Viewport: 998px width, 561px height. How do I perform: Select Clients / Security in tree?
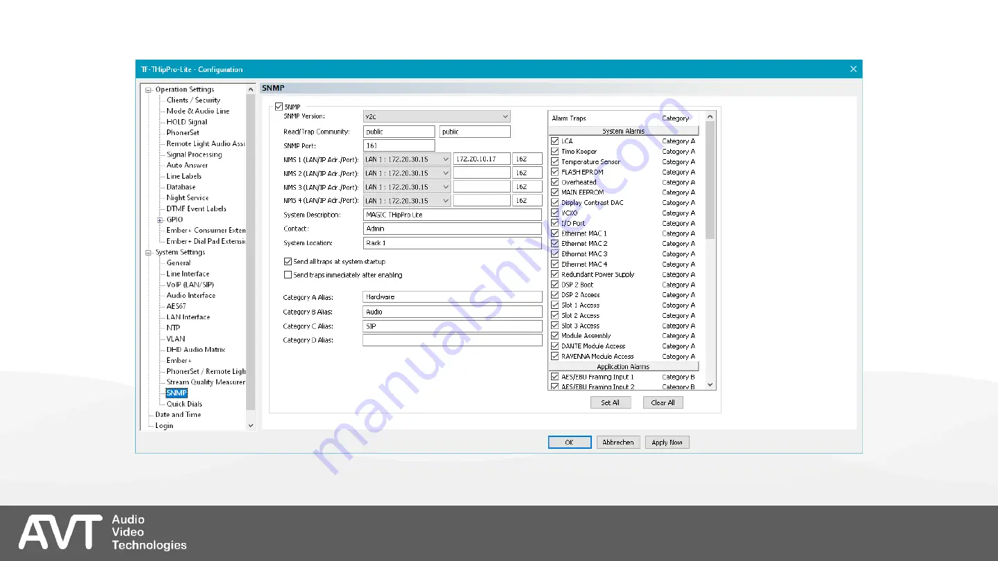[x=193, y=100]
